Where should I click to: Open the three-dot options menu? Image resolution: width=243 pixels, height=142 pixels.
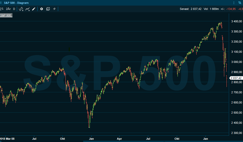(x=234, y=3)
